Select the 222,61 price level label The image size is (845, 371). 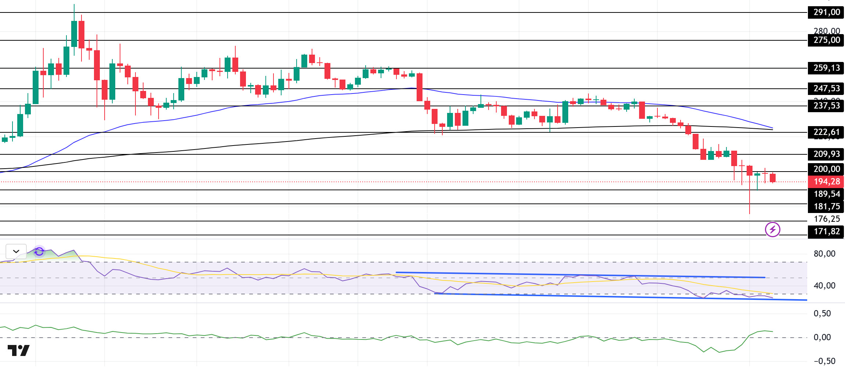pyautogui.click(x=826, y=132)
